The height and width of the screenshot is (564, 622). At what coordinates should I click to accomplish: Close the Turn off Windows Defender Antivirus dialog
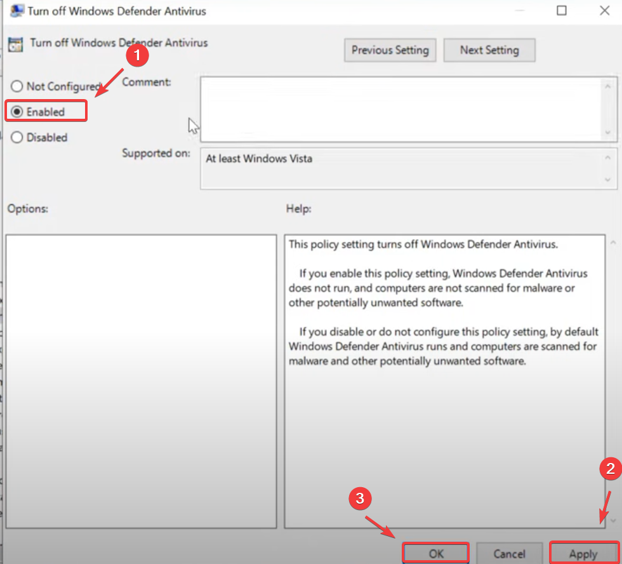coord(604,11)
